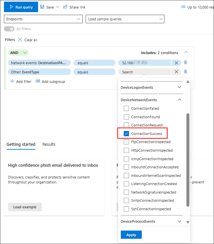The height and width of the screenshot is (244, 214).
Task: Click the Share link icon
Action: (65, 7)
